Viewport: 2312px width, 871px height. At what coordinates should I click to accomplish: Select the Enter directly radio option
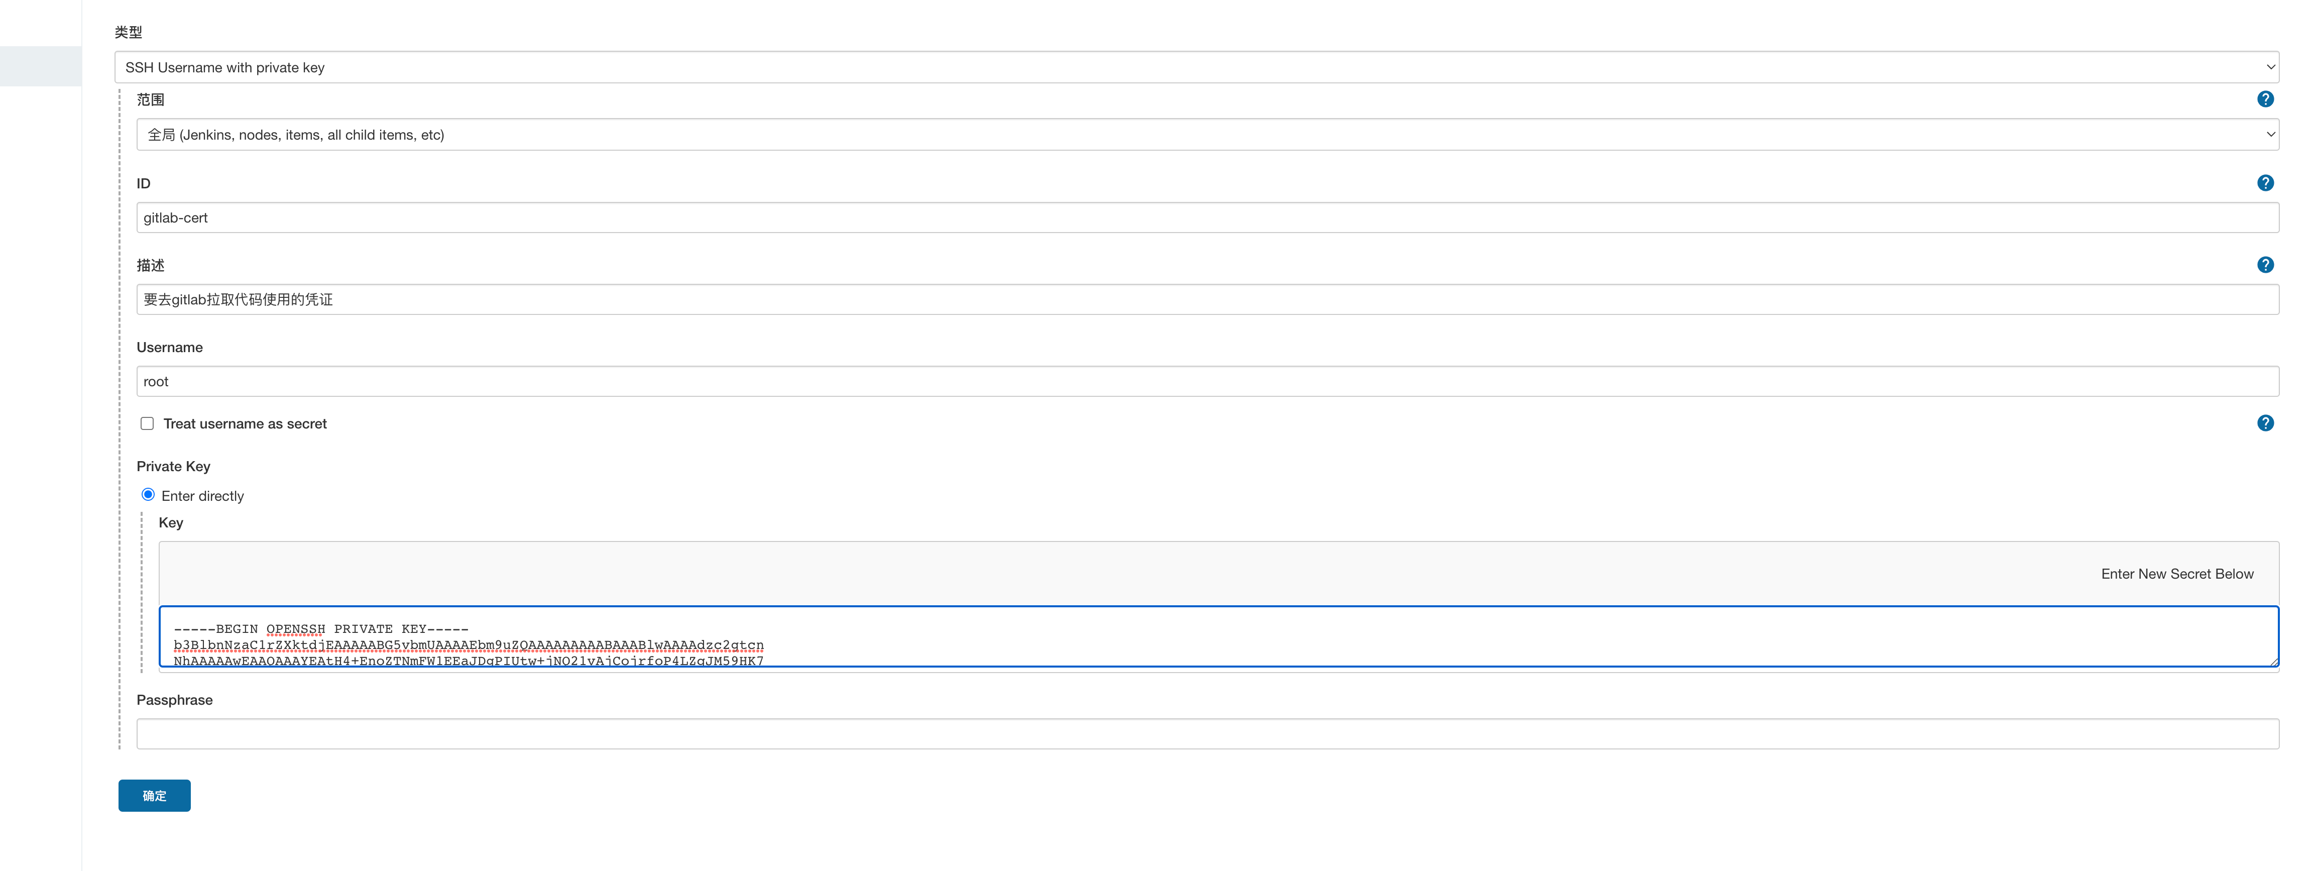pyautogui.click(x=148, y=495)
